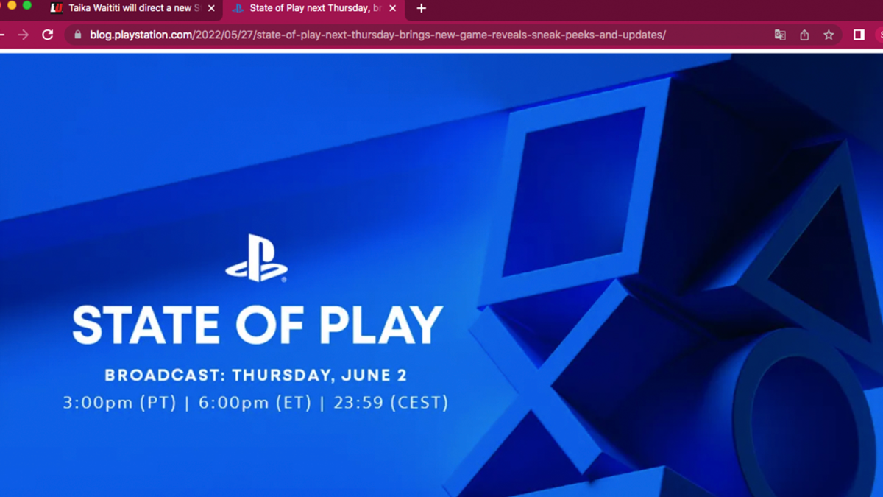Image resolution: width=883 pixels, height=497 pixels.
Task: Close the Taika Waititi tab
Action: point(211,9)
